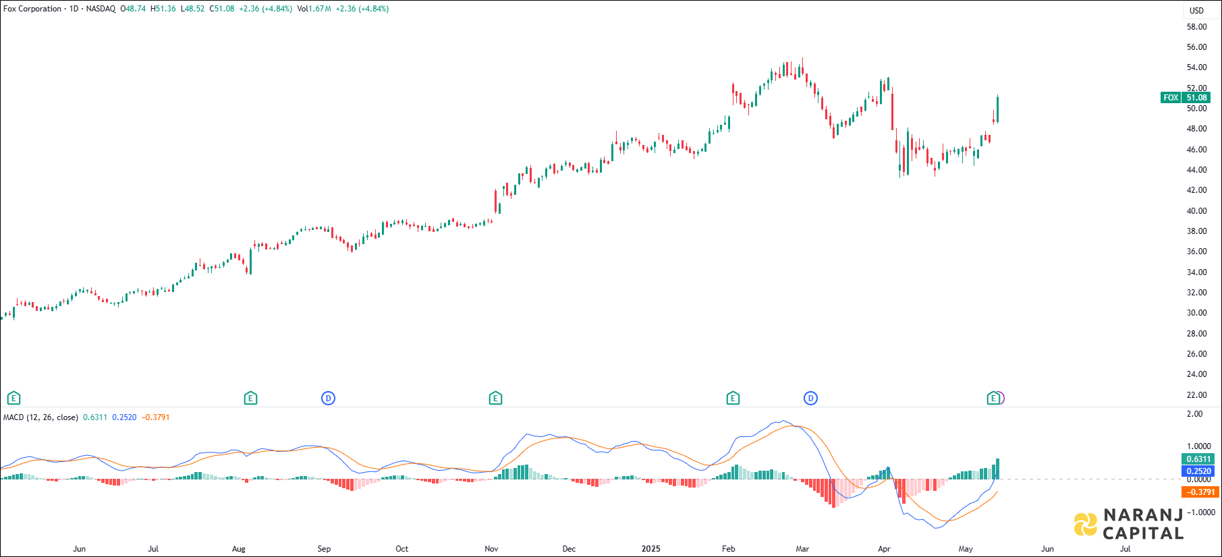Click the 1D interval in the chart legend
This screenshot has width=1222, height=557.
pos(74,9)
